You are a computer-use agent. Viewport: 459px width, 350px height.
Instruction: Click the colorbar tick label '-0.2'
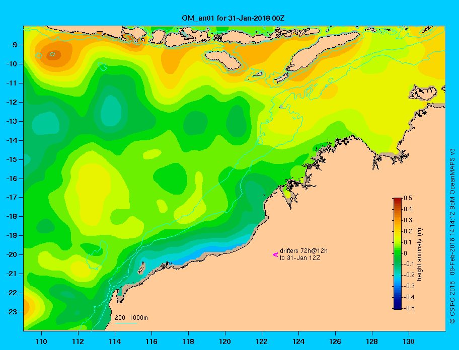click(409, 275)
